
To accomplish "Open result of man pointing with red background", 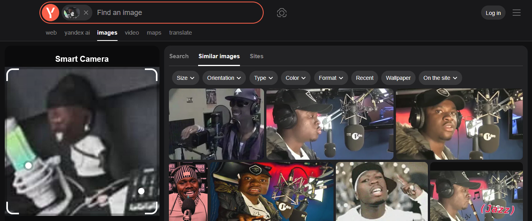I will coord(272,192).
